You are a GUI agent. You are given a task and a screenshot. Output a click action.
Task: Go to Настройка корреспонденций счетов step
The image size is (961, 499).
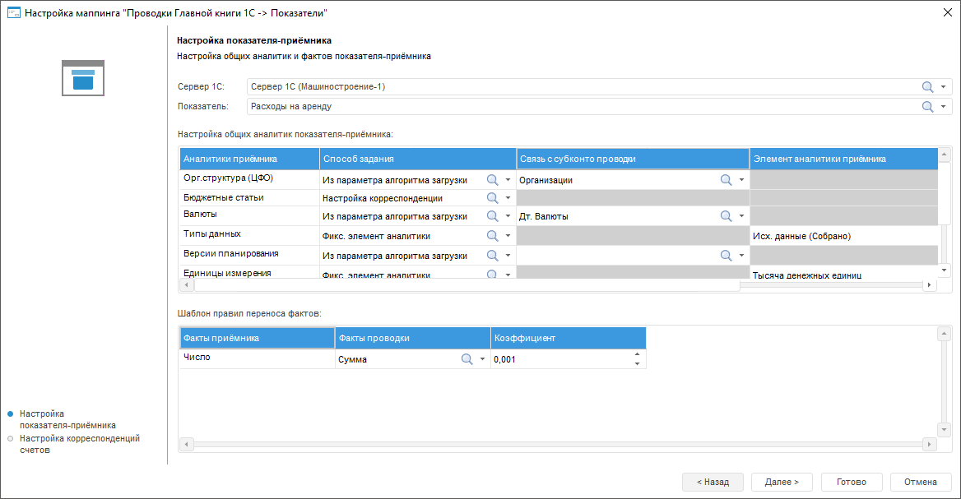[x=79, y=444]
